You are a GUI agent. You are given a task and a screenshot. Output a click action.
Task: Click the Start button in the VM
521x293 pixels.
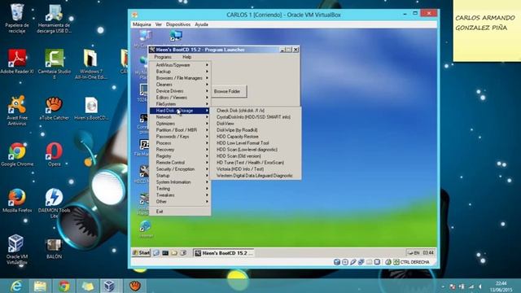pyautogui.click(x=141, y=253)
